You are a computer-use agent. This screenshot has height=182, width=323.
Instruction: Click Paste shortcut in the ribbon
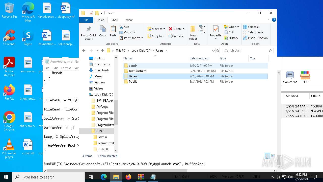(x=131, y=38)
